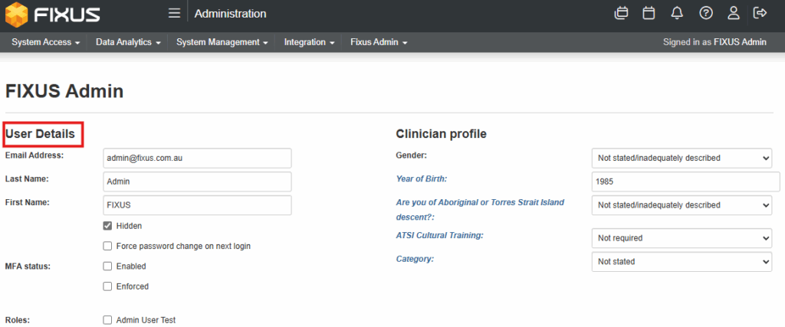Click the Last Name field

[197, 181]
